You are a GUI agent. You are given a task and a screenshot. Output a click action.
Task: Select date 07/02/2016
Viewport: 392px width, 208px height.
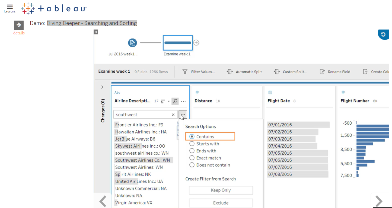point(293,132)
